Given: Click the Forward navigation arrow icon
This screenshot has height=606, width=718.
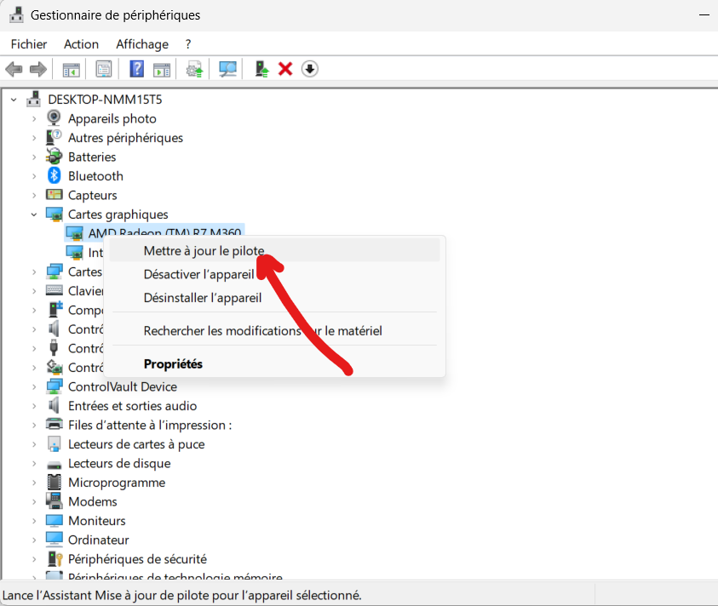Looking at the screenshot, I should pos(38,68).
